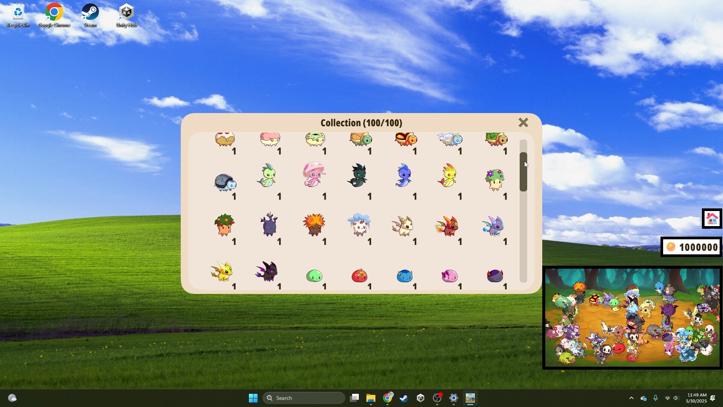The image size is (723, 407).
Task: Click the coin counter showing 1000000
Action: (691, 247)
